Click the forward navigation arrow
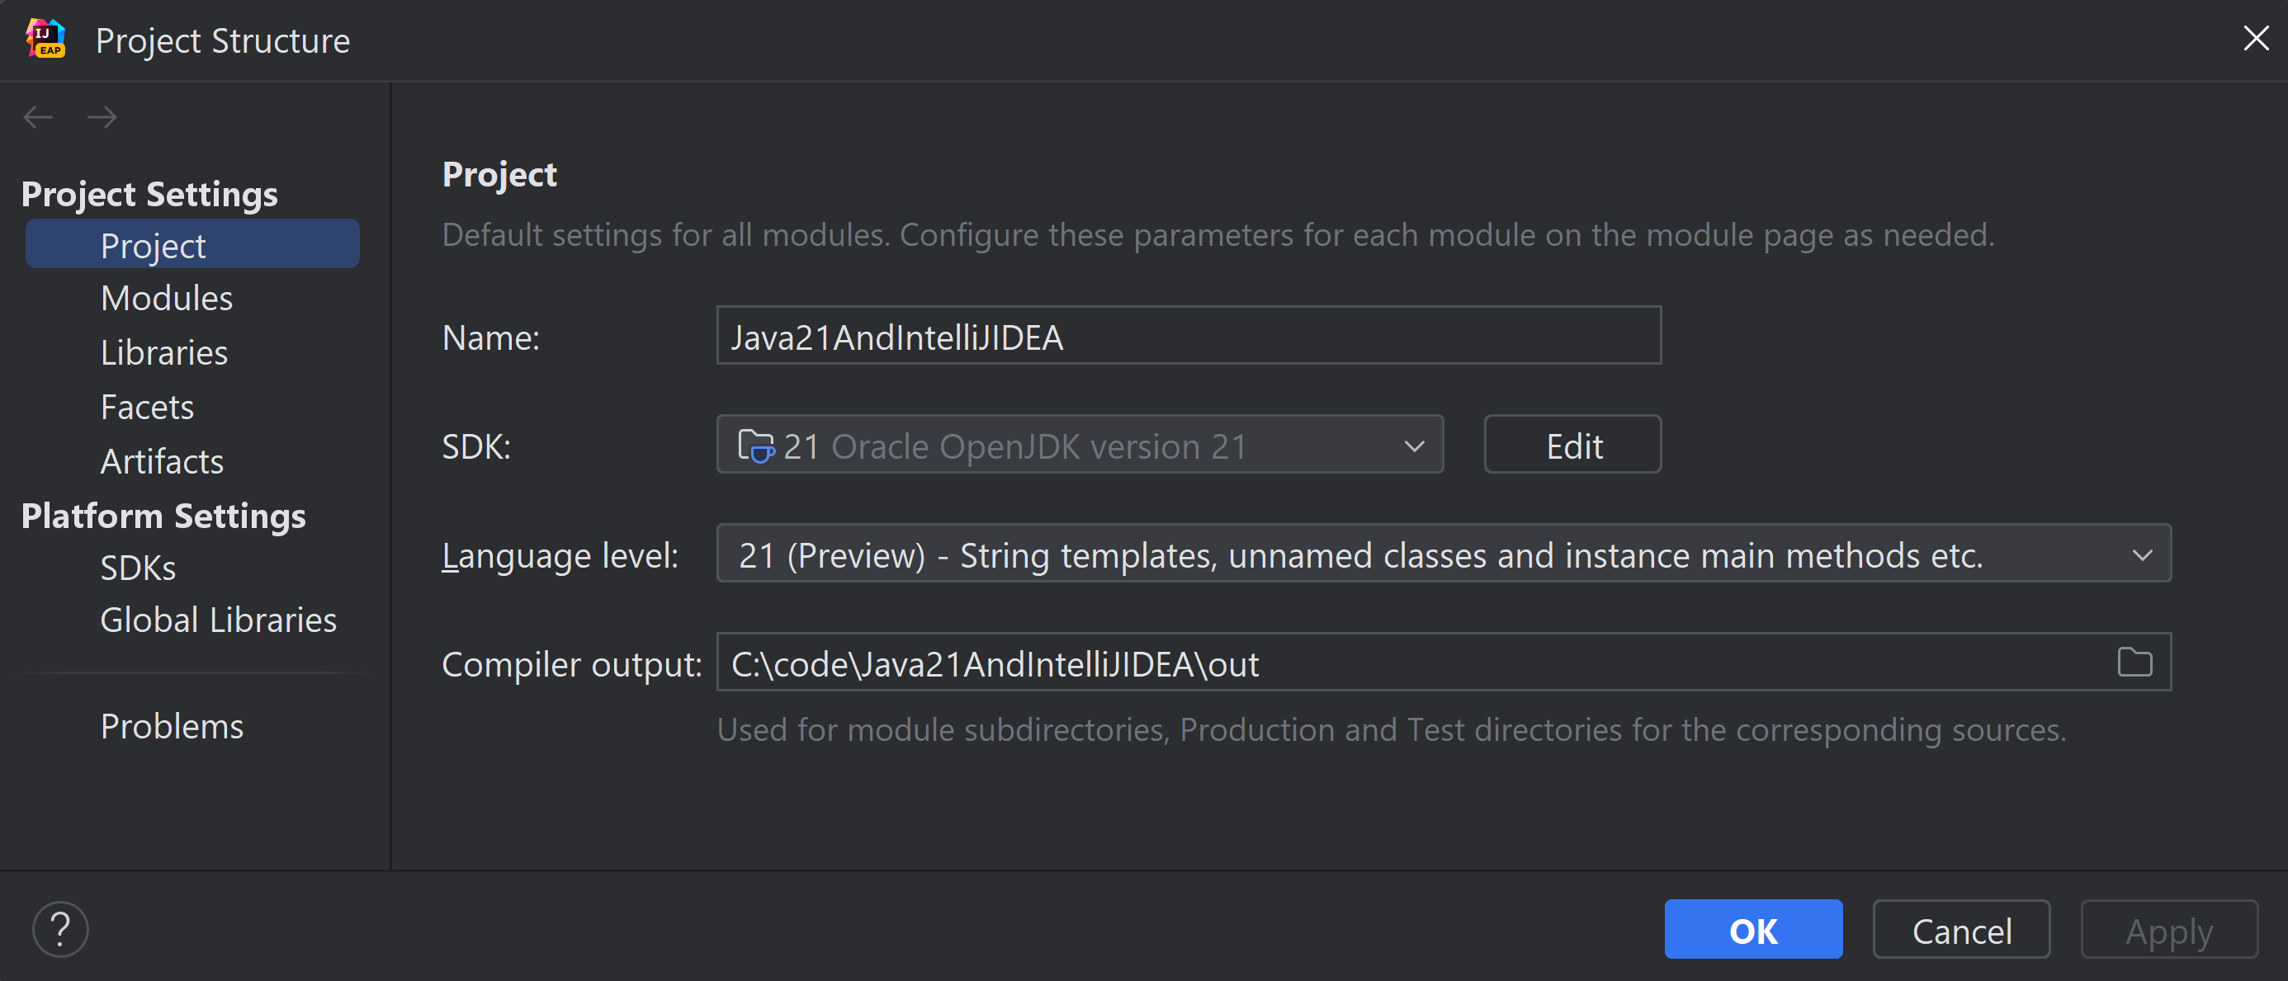The height and width of the screenshot is (981, 2288). 102,117
